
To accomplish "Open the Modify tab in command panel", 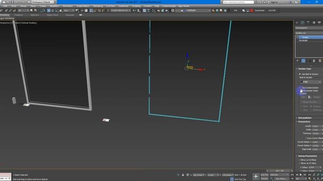I will point(302,23).
